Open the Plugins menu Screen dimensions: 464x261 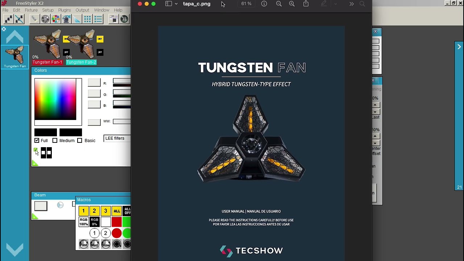click(65, 10)
